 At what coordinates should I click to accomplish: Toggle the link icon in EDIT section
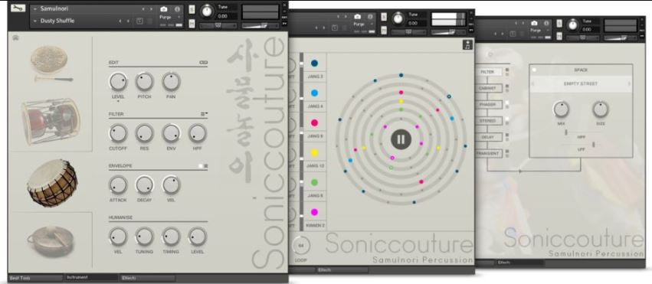click(x=203, y=62)
